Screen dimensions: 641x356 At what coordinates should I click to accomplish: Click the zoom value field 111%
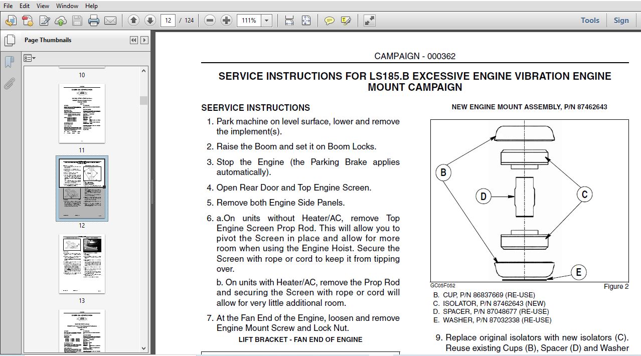tap(249, 21)
